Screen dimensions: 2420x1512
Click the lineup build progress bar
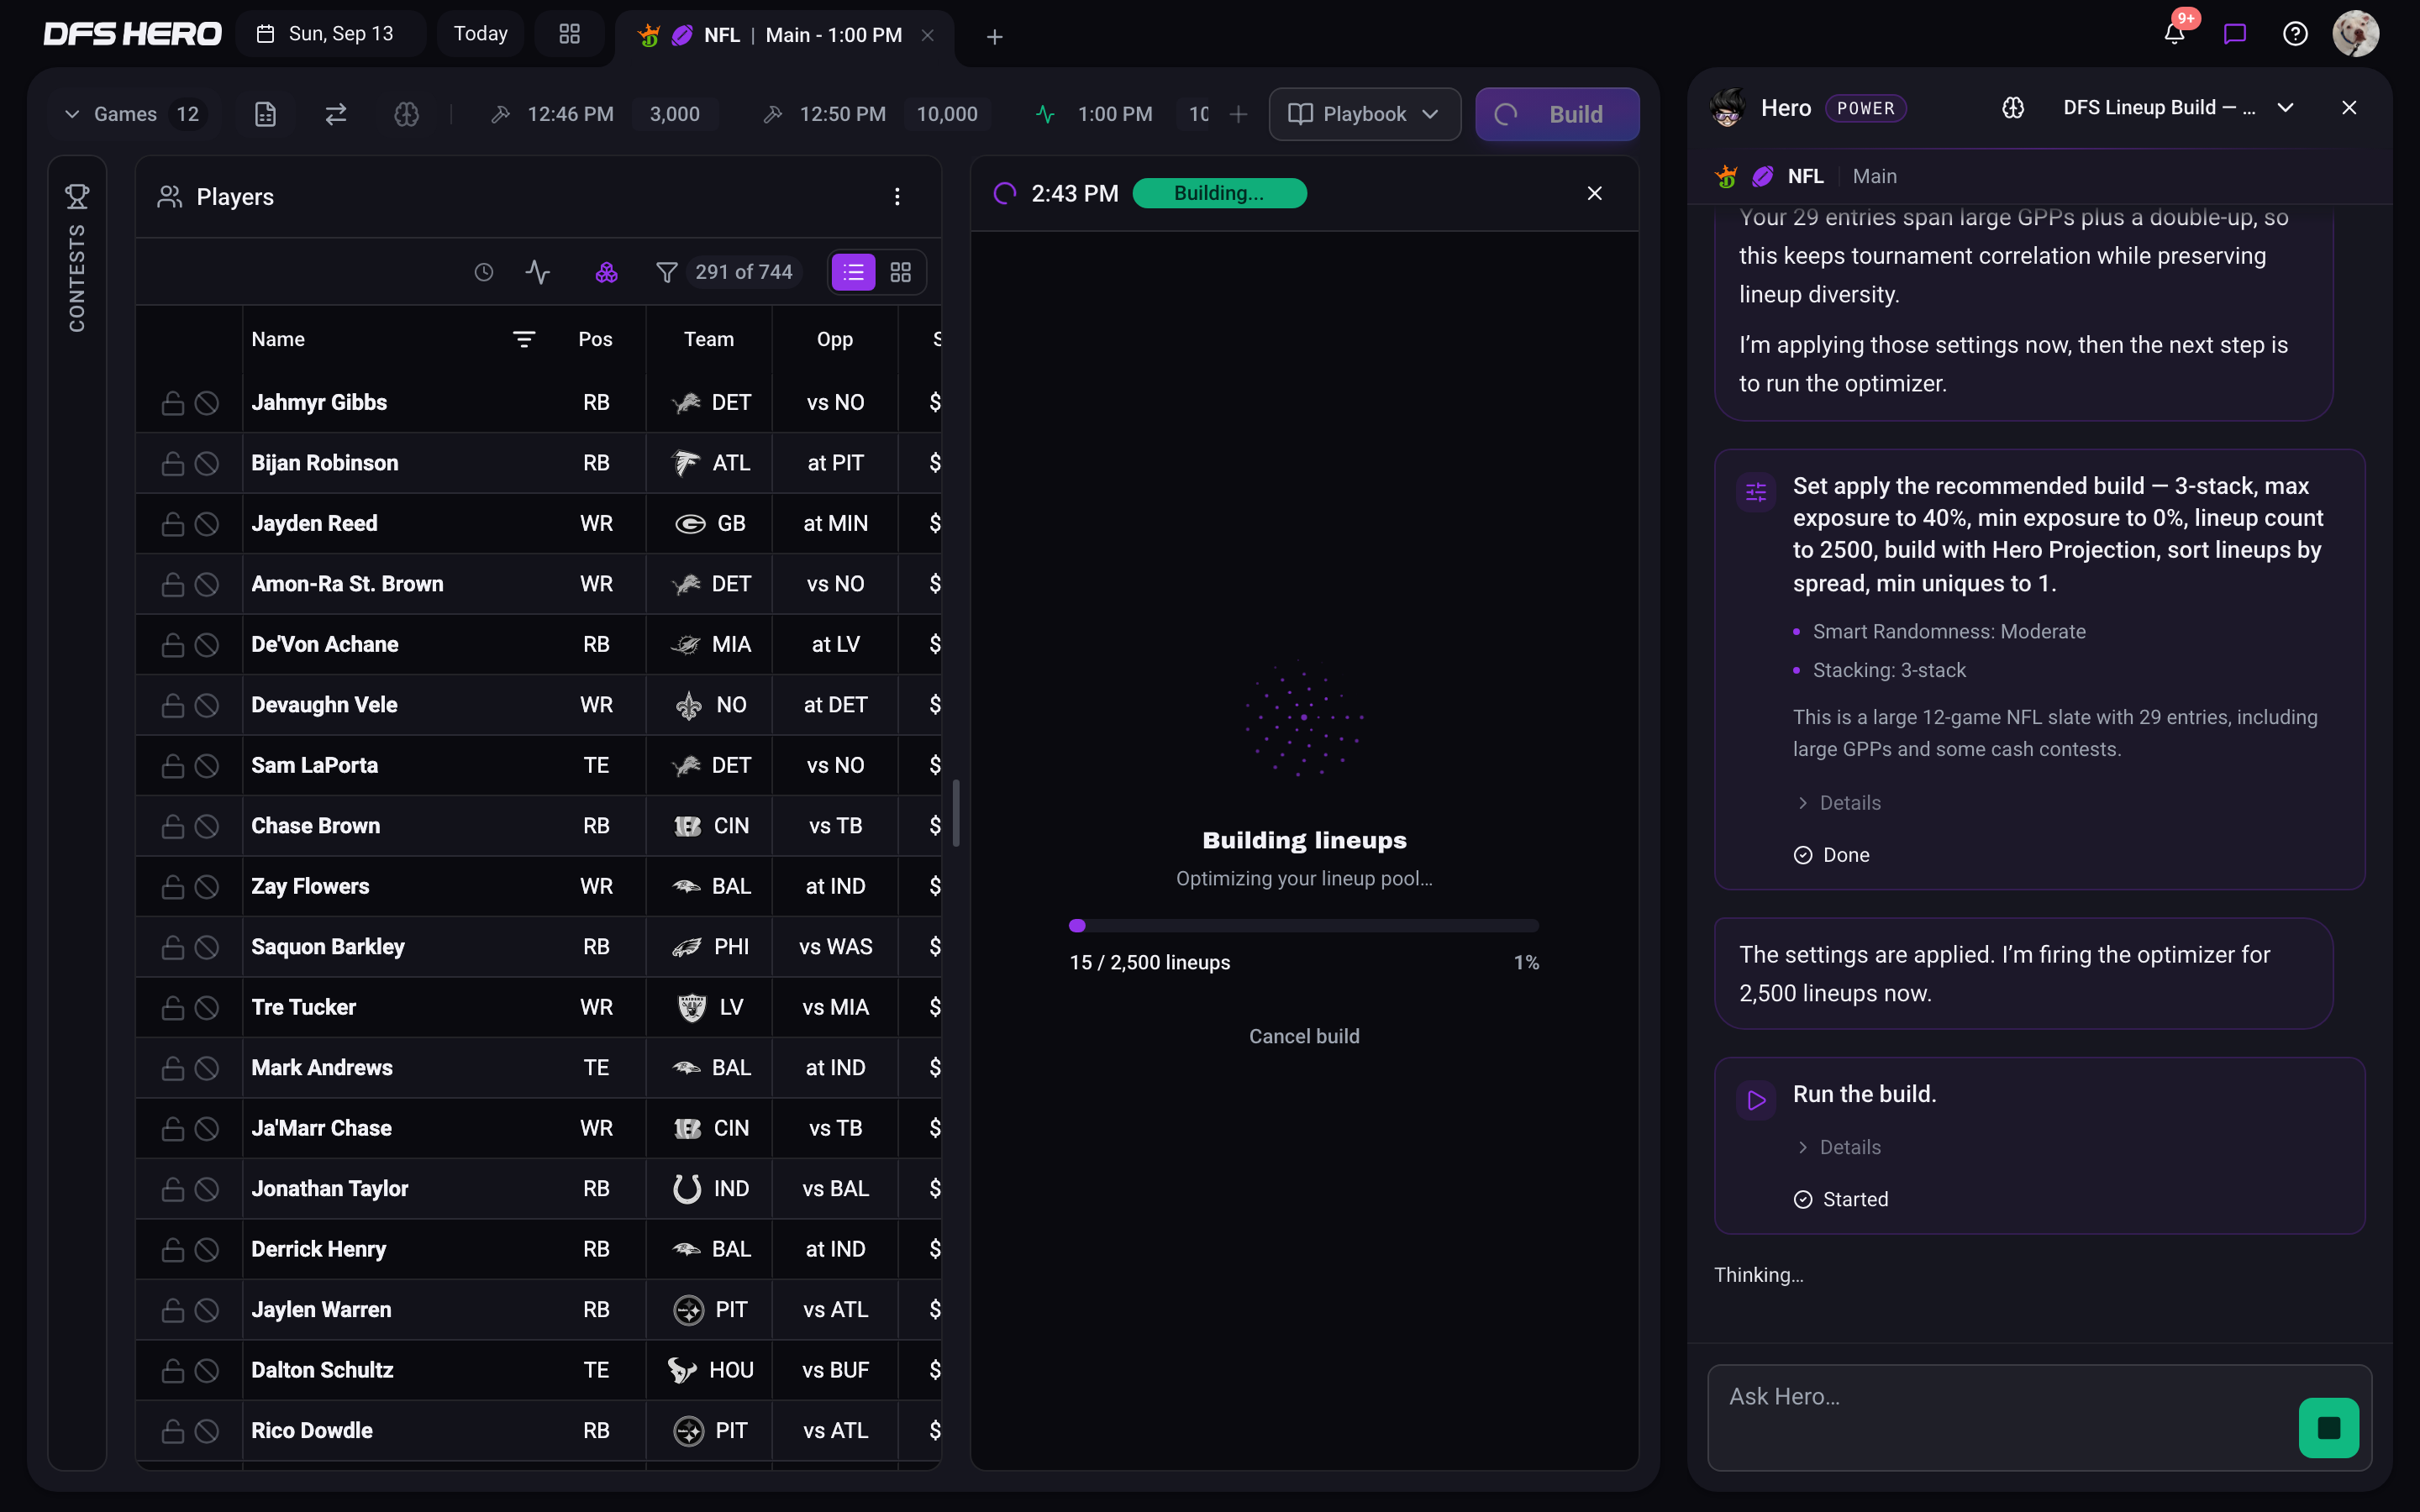1303,926
